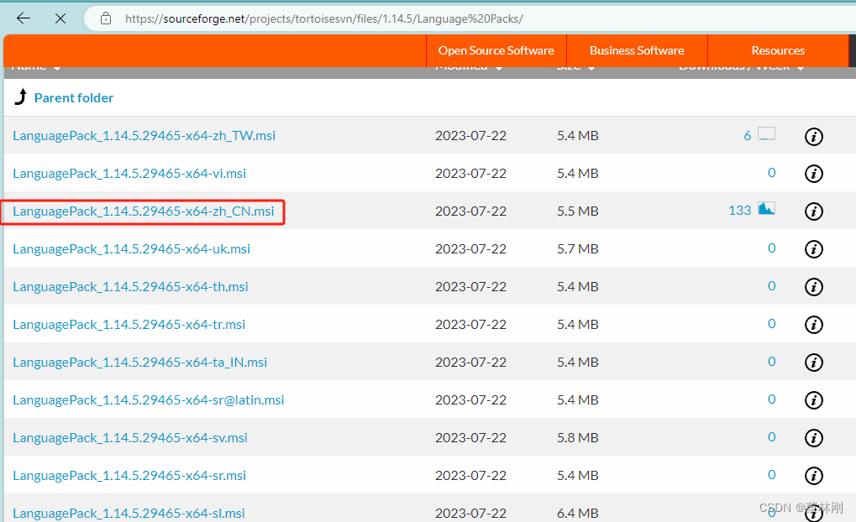
Task: Click the 0 downloads count for sr@latin.msi
Action: (x=771, y=399)
